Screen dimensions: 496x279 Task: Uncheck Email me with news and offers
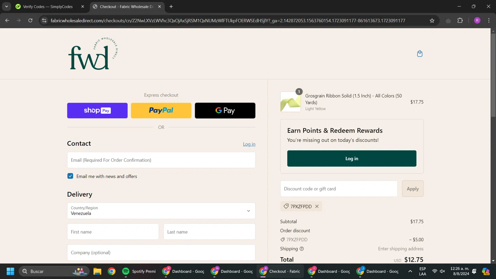click(70, 176)
